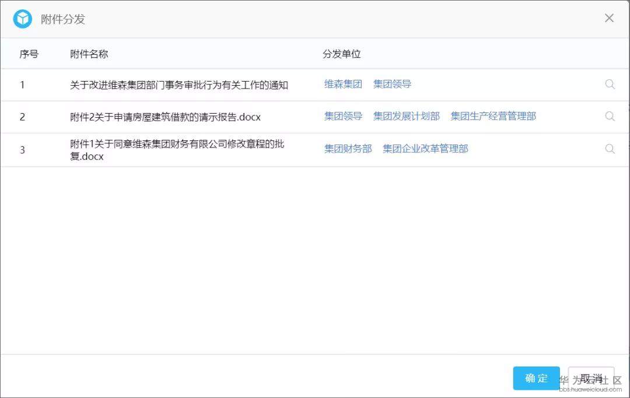The height and width of the screenshot is (398, 630).
Task: Click the 集团生产经营管理部 unit link
Action: pyautogui.click(x=493, y=116)
